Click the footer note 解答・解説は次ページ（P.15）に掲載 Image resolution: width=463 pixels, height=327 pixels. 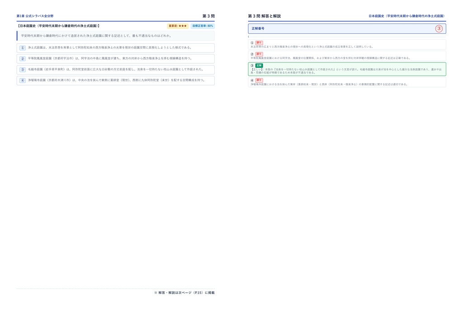(x=184, y=293)
